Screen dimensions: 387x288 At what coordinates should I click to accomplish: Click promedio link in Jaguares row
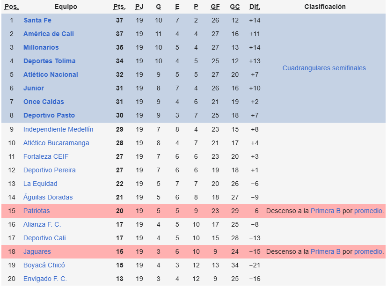[368, 251]
